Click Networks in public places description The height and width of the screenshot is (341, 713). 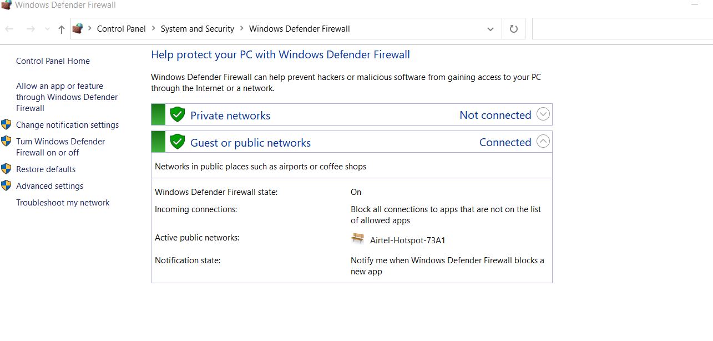pyautogui.click(x=261, y=167)
